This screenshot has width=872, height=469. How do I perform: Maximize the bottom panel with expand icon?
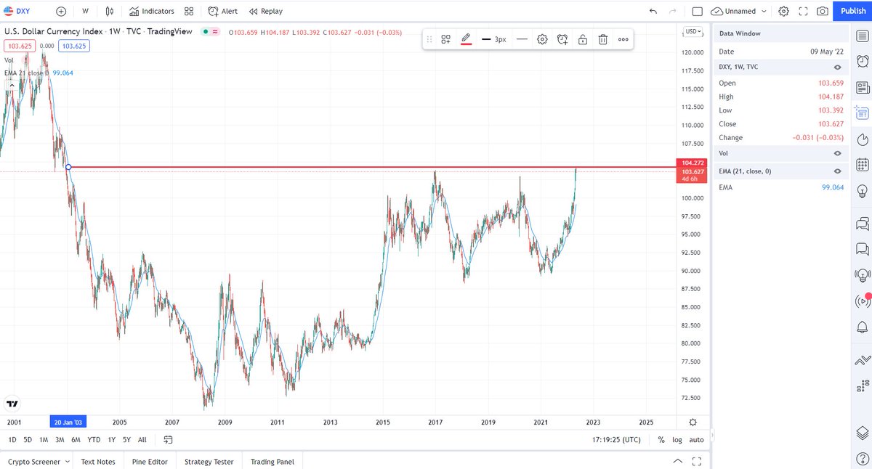(x=697, y=461)
